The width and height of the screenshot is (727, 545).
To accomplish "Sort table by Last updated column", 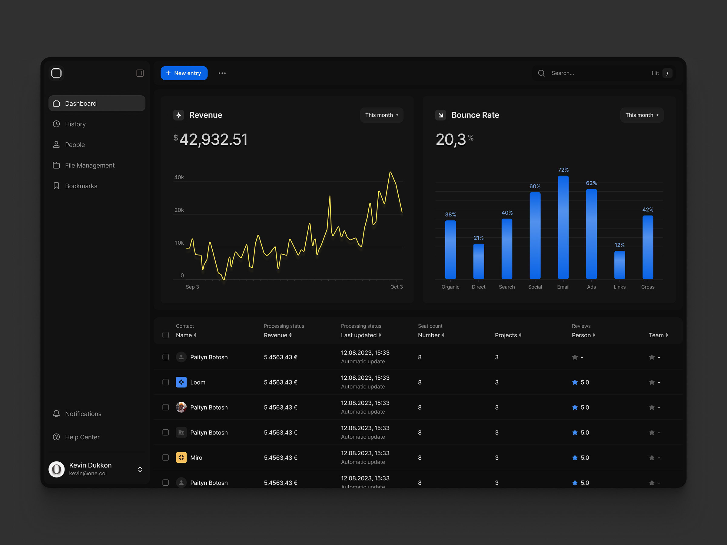I will (361, 335).
